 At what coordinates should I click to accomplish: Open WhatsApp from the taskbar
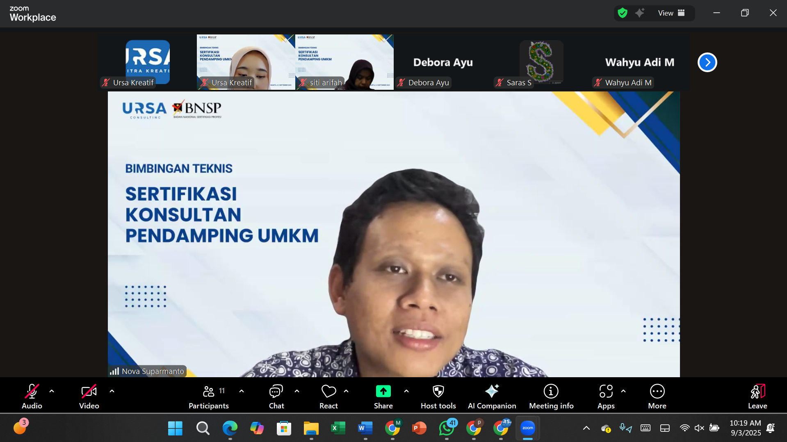[x=446, y=428]
